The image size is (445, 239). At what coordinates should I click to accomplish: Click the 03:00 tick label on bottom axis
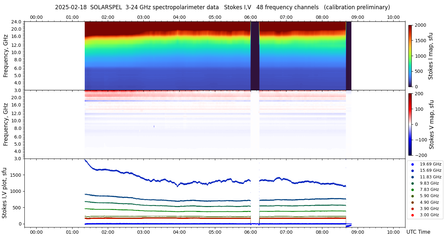point(143,232)
